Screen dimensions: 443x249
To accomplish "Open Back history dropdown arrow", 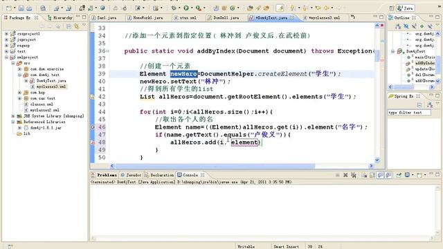I will coord(332,8).
